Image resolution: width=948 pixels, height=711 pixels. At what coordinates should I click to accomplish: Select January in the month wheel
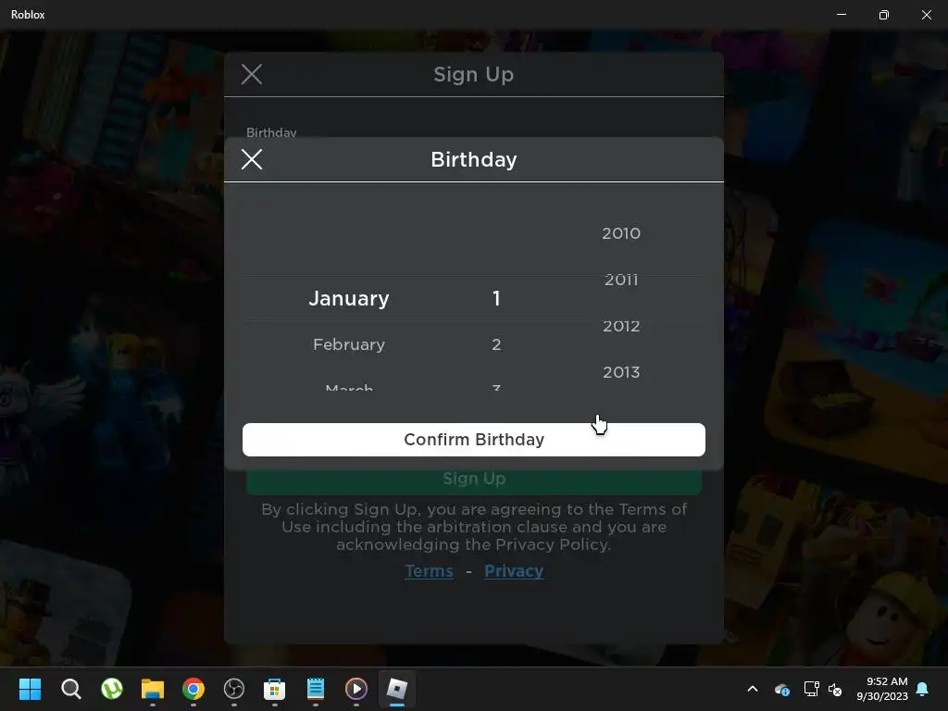pyautogui.click(x=349, y=298)
